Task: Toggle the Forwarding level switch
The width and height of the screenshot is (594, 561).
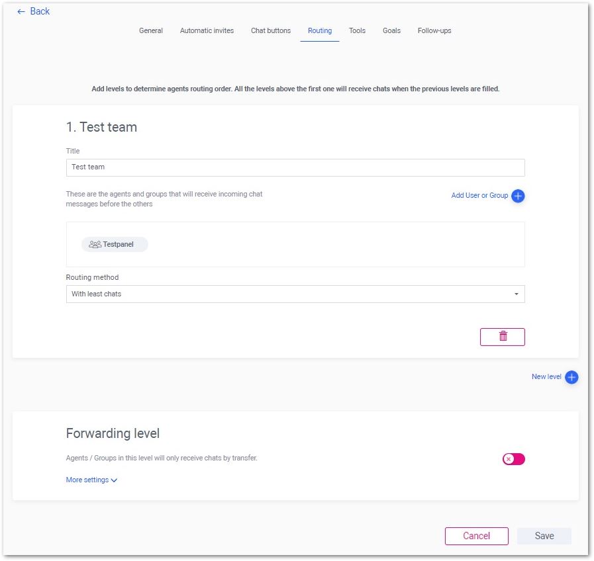Action: click(513, 459)
